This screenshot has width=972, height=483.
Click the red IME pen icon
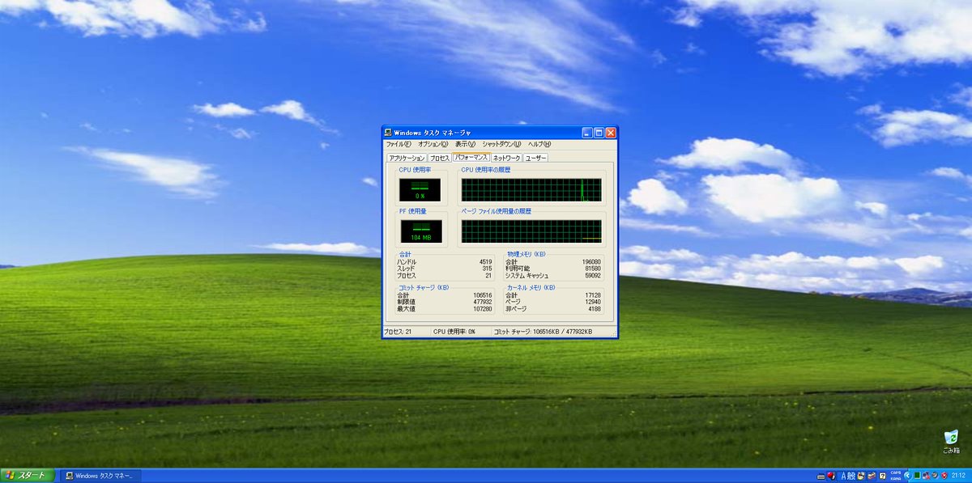point(831,476)
